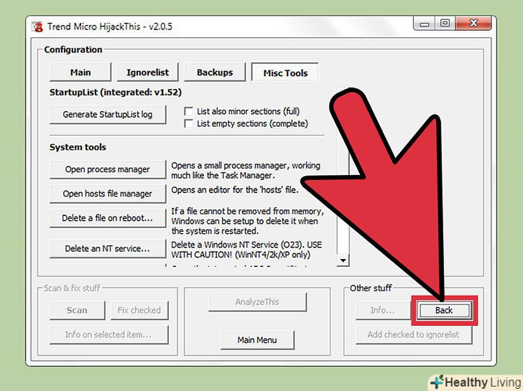The width and height of the screenshot is (523, 391).
Task: Click the Info... button in Other stuff
Action: [383, 311]
